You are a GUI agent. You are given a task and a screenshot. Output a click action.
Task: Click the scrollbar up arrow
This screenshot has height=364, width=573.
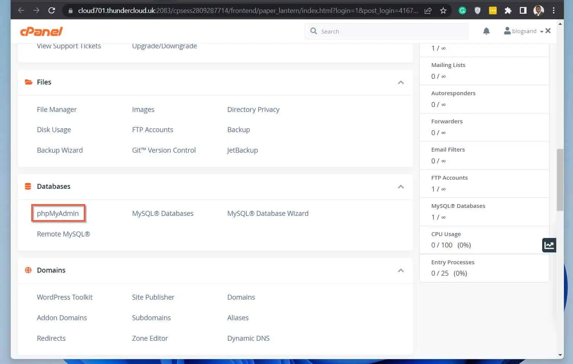tap(560, 24)
